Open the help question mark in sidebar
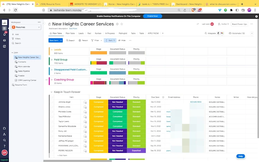259x162 pixels. coord(5,146)
